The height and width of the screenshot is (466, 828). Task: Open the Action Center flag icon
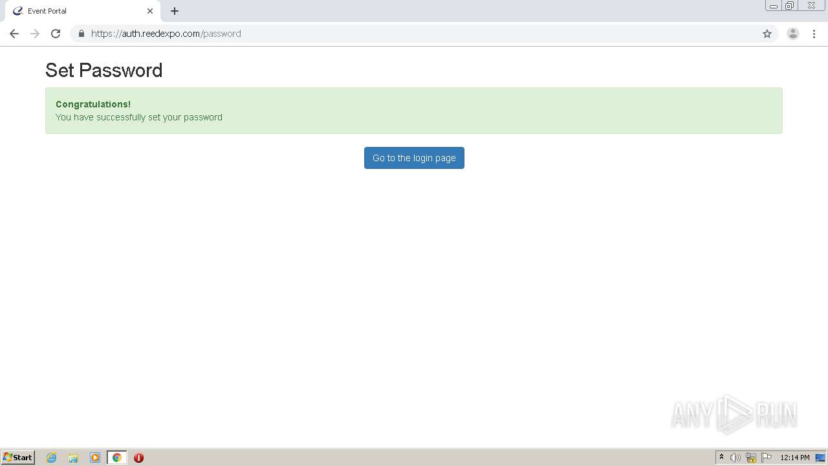click(x=767, y=458)
